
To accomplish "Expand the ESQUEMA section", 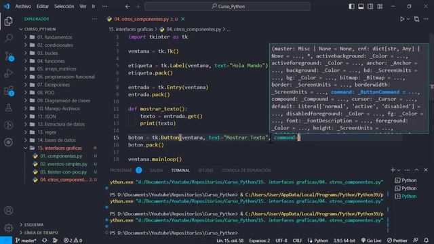I will pos(33,225).
